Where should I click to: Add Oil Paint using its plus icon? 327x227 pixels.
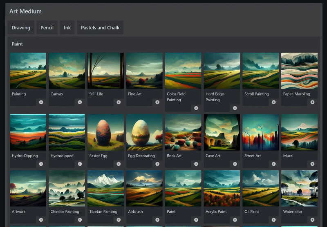[x=273, y=220]
